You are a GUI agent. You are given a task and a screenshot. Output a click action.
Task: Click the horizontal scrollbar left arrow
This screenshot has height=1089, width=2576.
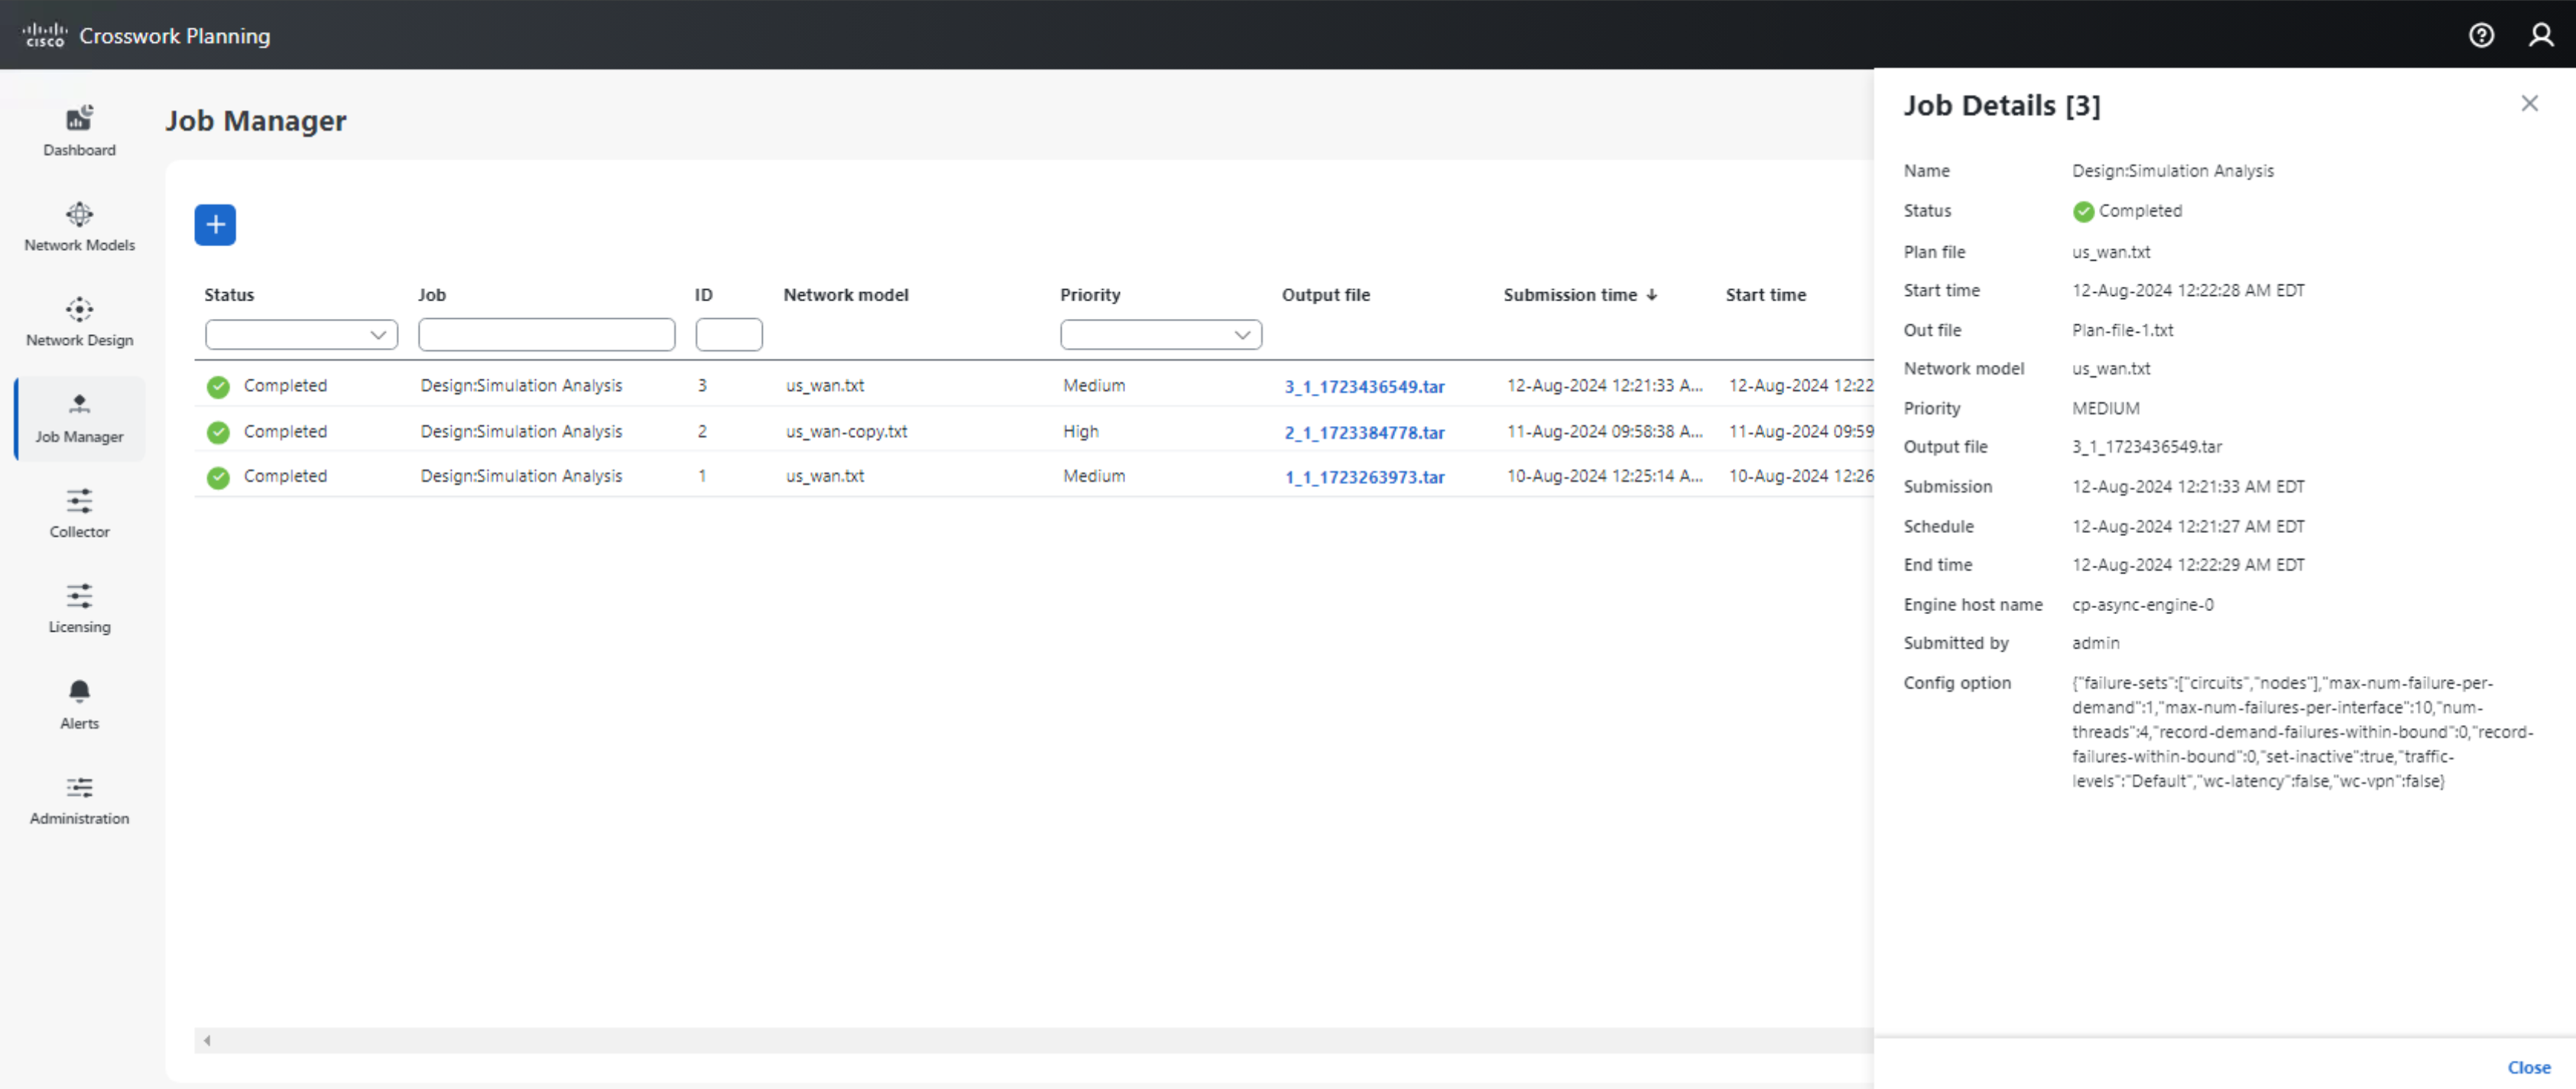(207, 1041)
